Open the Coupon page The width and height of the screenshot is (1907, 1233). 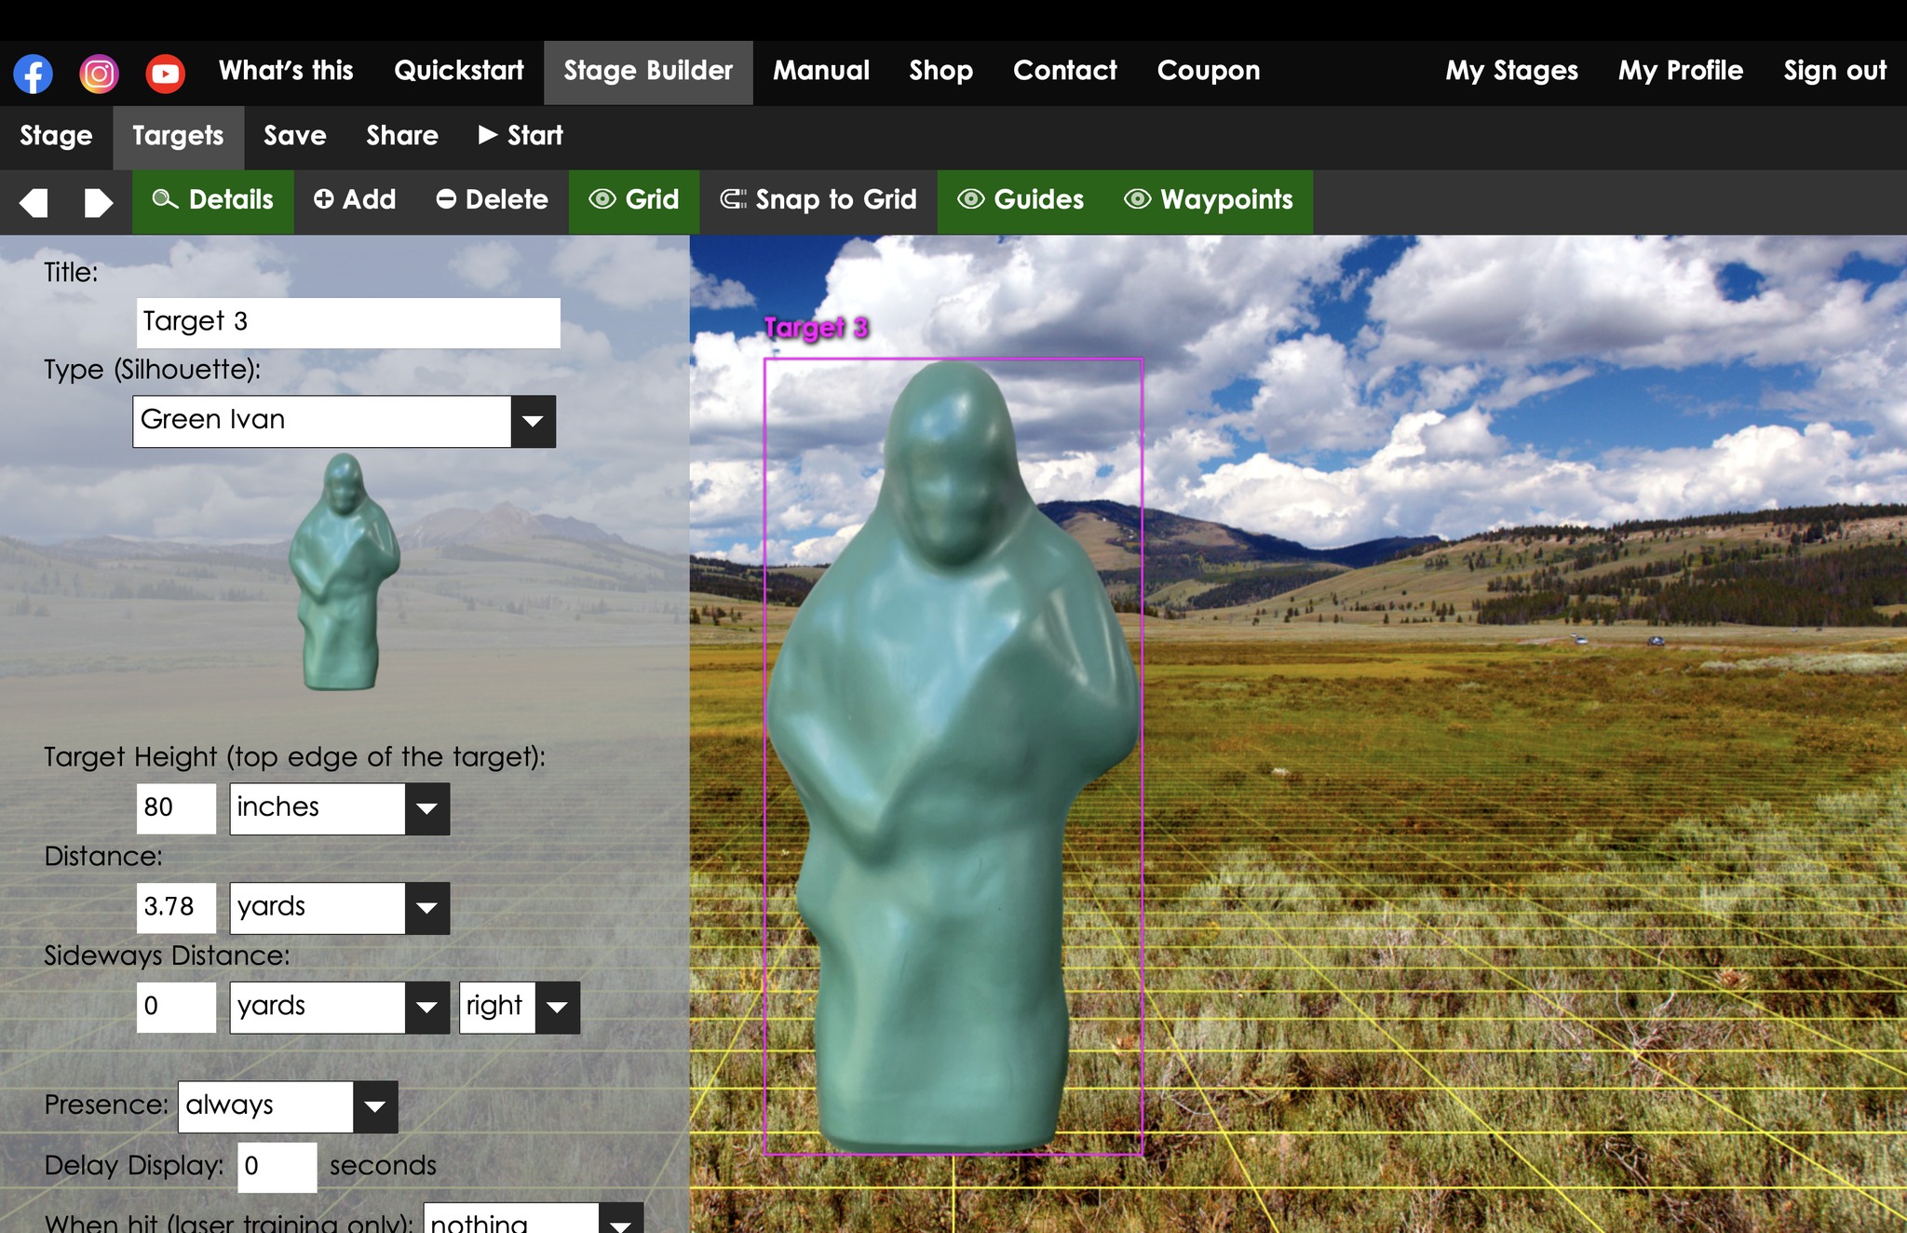pos(1208,72)
